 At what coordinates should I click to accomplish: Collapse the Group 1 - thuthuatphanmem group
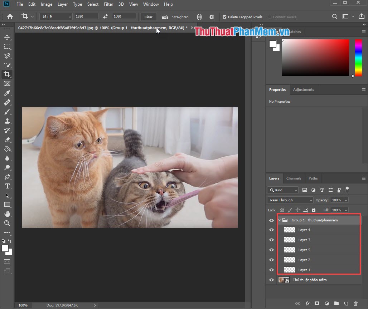280,220
